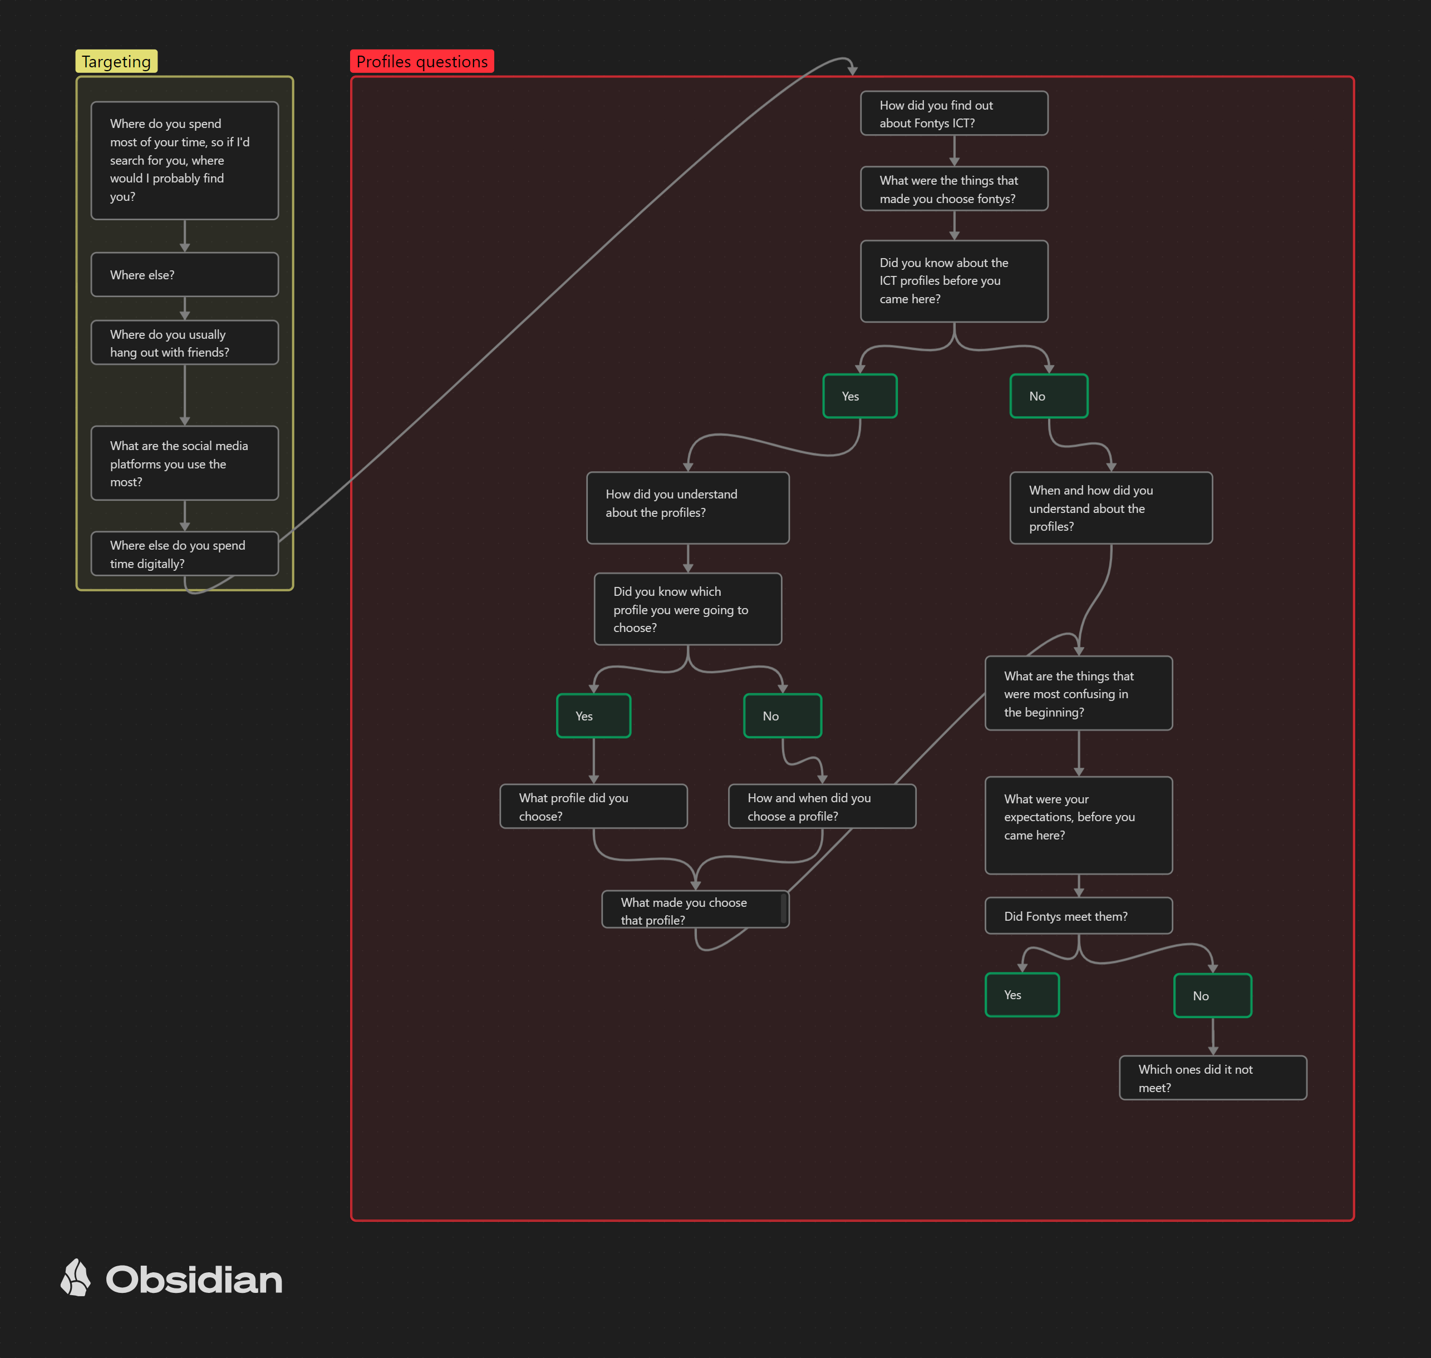1431x1358 pixels.
Task: Select 'How did you find out about Fontys ICT?' card
Action: click(954, 113)
